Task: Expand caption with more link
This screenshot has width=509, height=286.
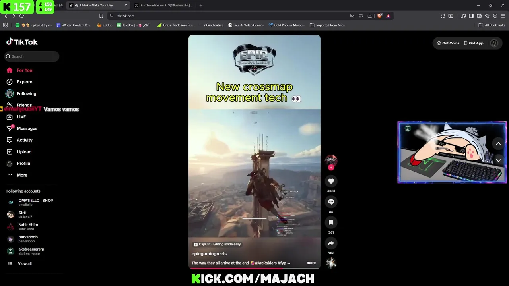Action: tap(311, 263)
